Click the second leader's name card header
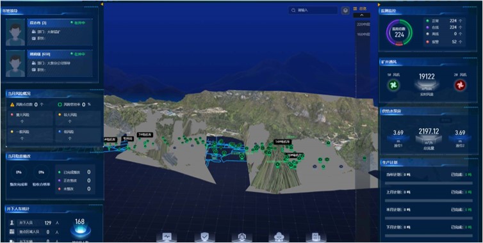483x243 pixels. [60, 54]
